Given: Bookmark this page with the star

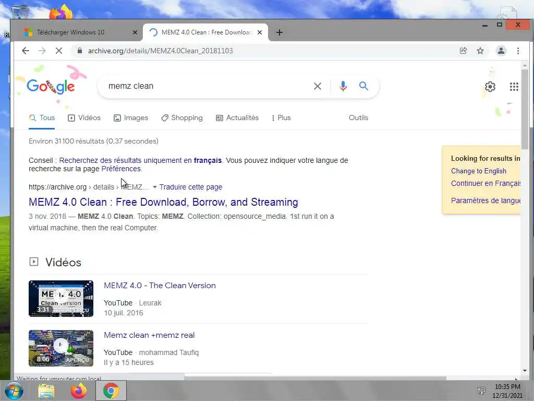Looking at the screenshot, I should pos(480,51).
